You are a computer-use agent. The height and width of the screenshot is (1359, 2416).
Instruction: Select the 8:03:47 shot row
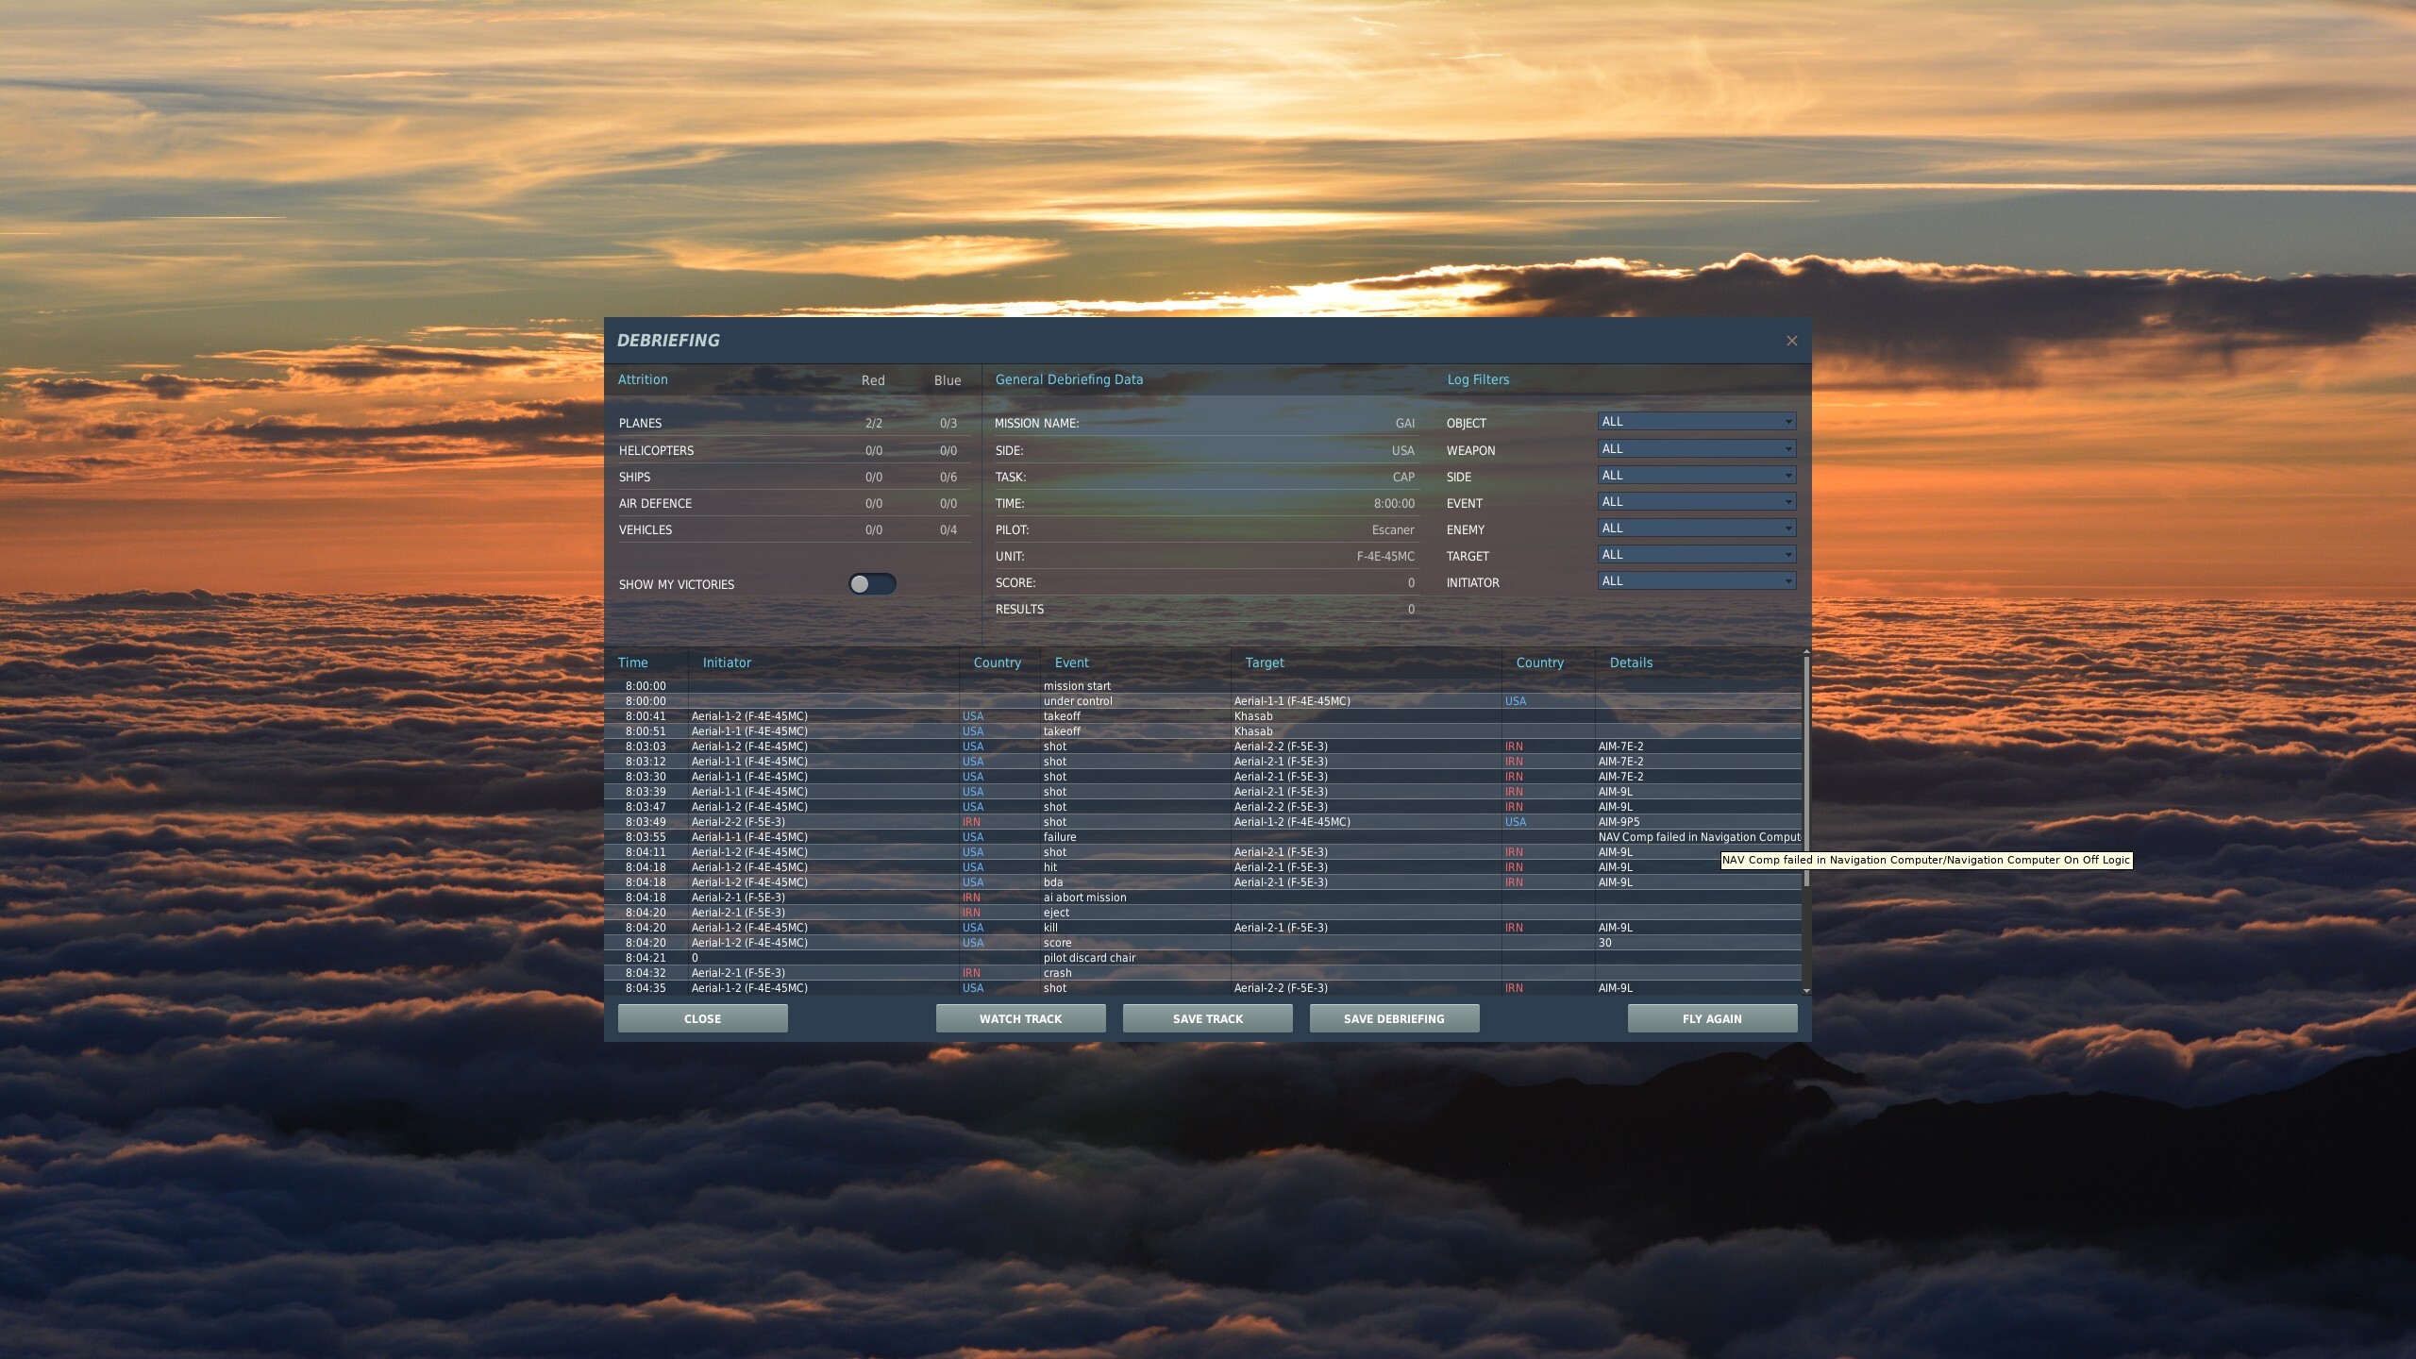(x=1203, y=807)
